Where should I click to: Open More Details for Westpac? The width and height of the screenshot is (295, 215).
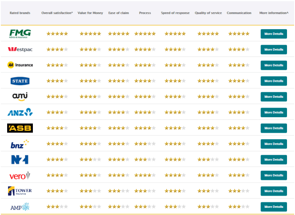(x=274, y=49)
